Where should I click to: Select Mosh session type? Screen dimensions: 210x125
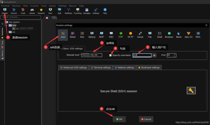tap(179, 35)
